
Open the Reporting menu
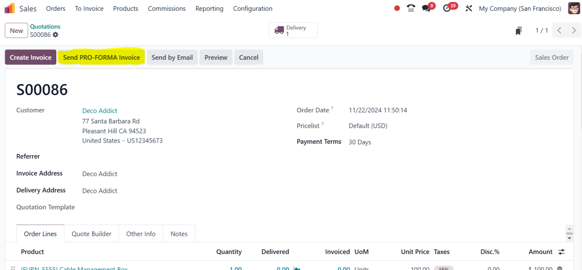(x=209, y=9)
